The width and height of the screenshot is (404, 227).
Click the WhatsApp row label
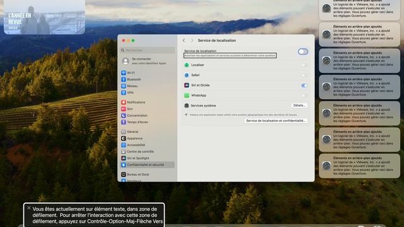(x=199, y=95)
